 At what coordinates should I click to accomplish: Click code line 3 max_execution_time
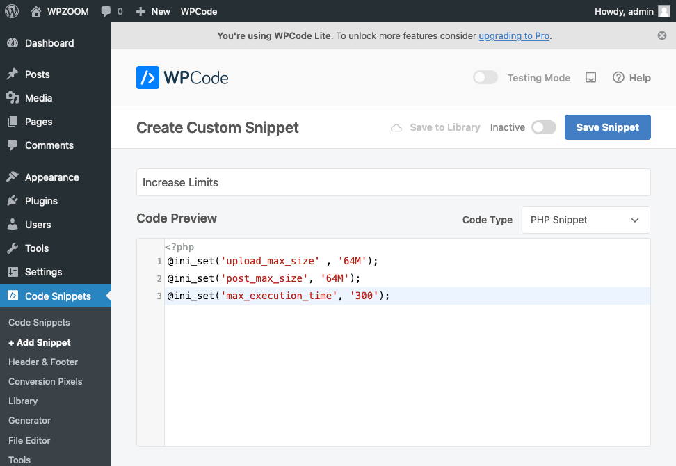click(278, 296)
